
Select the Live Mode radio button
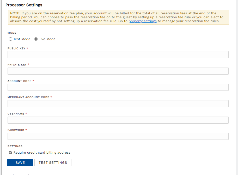[35, 39]
